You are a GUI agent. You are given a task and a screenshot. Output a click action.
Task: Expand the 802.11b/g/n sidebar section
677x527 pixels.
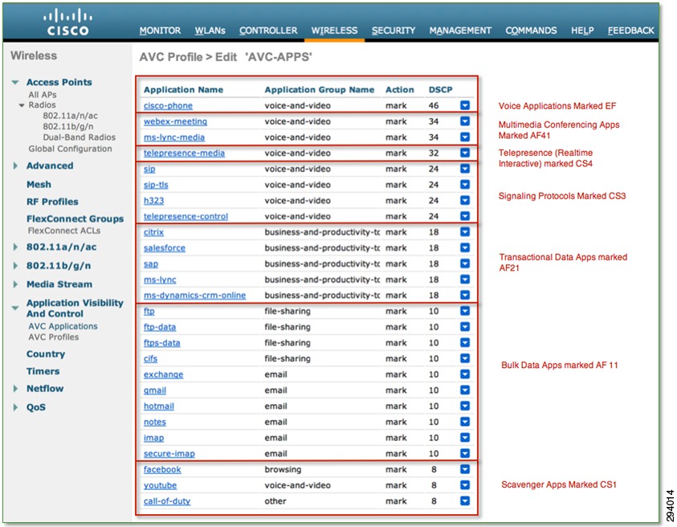pyautogui.click(x=15, y=266)
